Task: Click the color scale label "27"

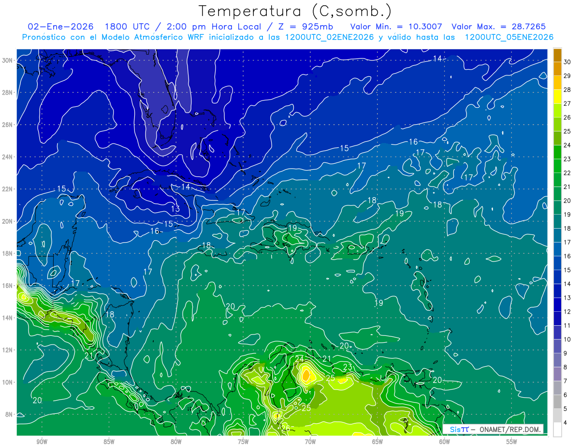Action: point(567,103)
